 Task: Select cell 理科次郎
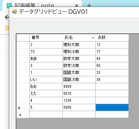(x=79, y=52)
